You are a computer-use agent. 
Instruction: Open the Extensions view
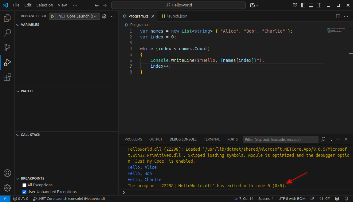pos(7,77)
